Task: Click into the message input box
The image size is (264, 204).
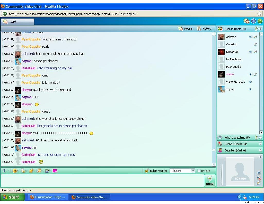Action: point(102,180)
